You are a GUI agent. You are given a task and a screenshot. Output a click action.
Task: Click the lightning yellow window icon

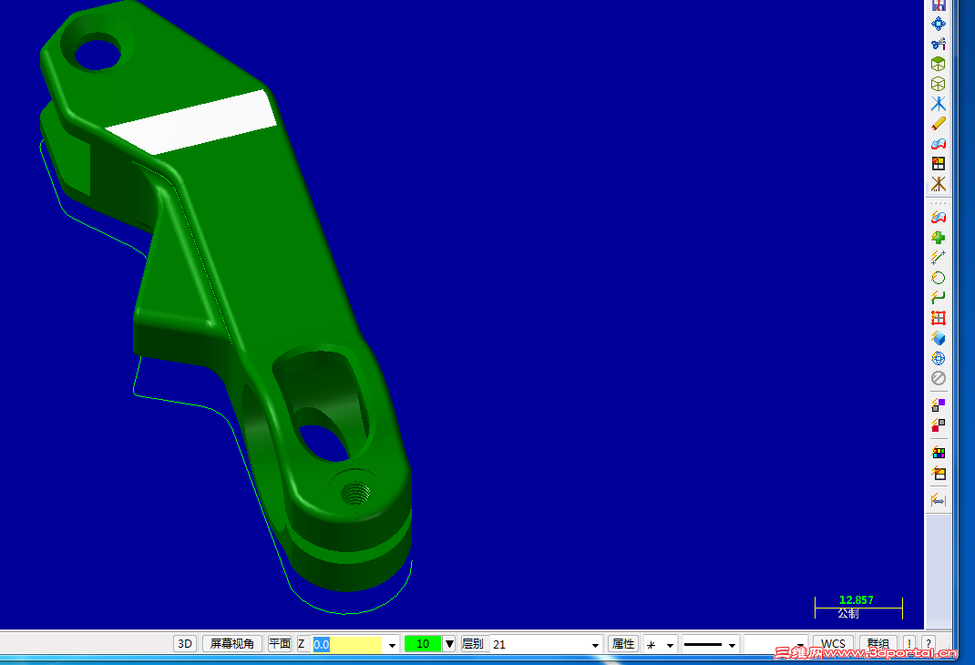coord(939,473)
